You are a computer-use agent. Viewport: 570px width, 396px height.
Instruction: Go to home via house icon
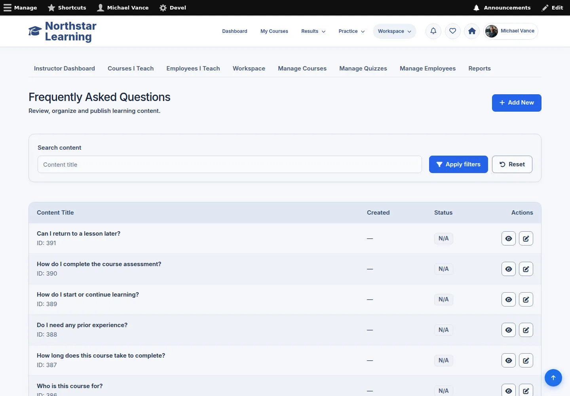pyautogui.click(x=472, y=31)
